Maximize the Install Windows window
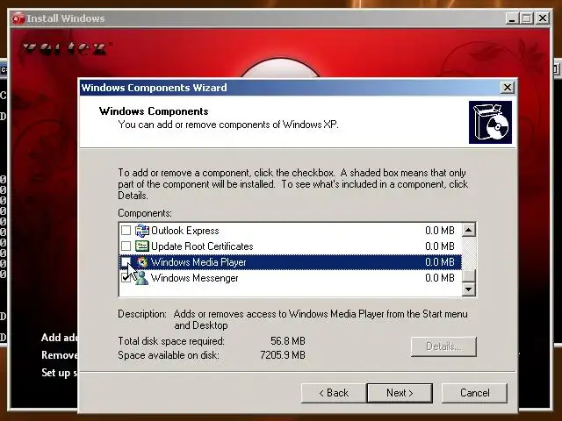The width and height of the screenshot is (562, 421). click(527, 18)
